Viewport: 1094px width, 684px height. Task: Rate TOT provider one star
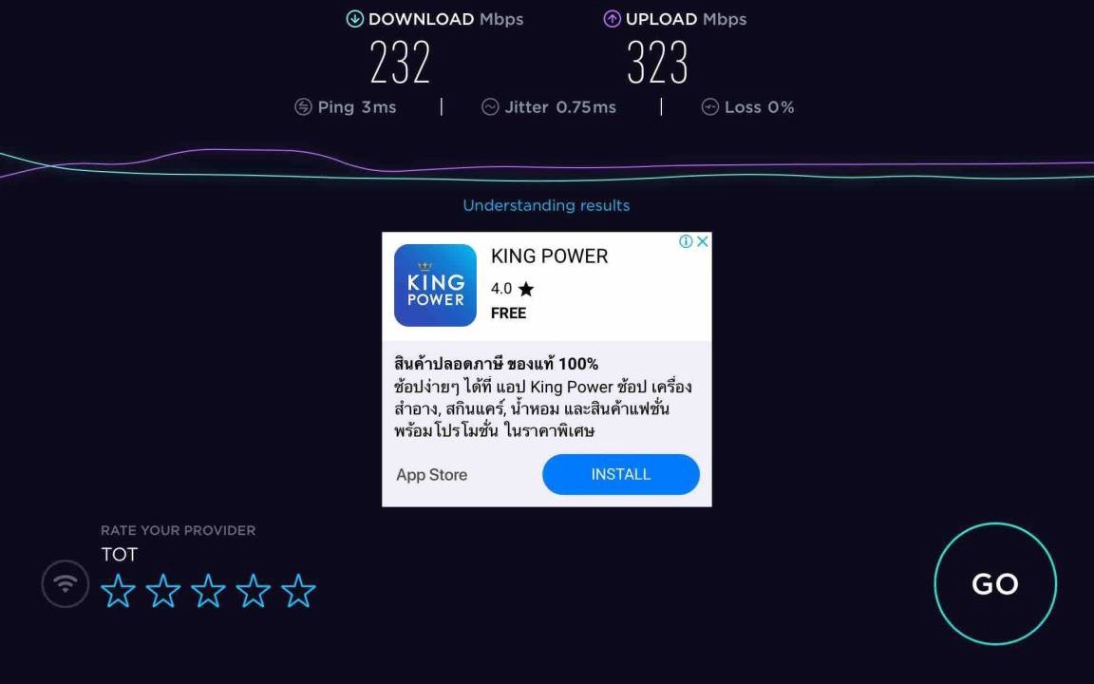click(x=118, y=591)
